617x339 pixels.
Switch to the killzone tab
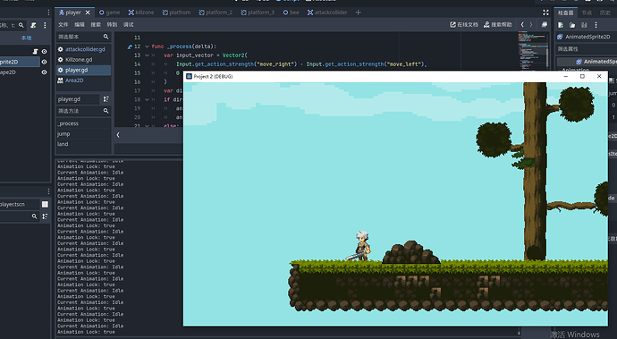(x=141, y=13)
